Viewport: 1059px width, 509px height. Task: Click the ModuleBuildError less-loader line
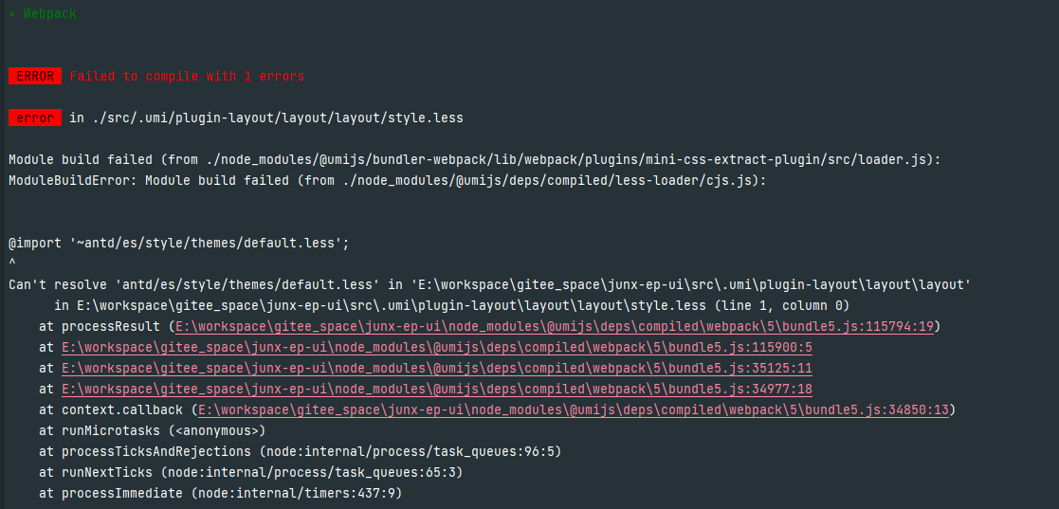coord(387,180)
